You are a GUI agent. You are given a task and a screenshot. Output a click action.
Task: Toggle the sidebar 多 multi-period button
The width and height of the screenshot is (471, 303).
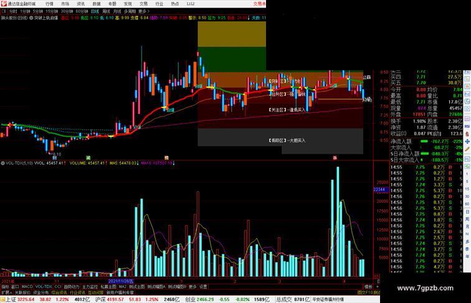[x=467, y=241]
